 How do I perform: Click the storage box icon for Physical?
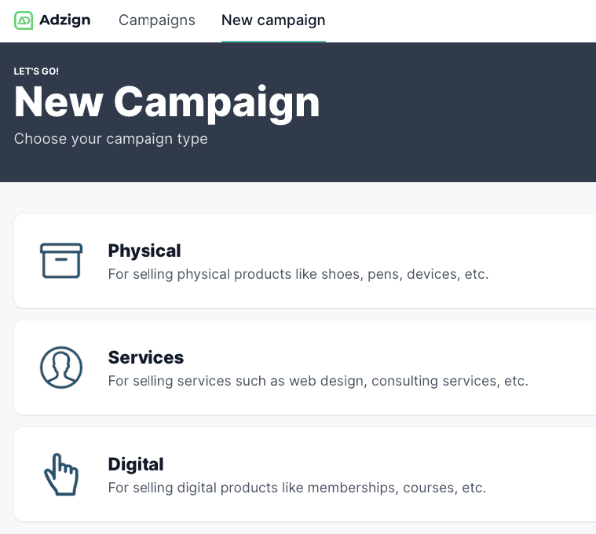point(61,261)
